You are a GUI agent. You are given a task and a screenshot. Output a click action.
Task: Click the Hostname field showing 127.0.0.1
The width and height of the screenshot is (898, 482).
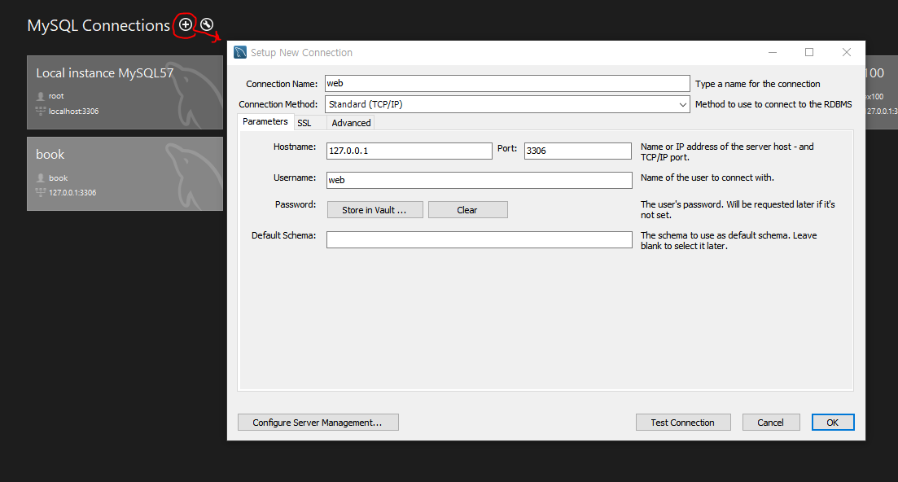tap(409, 151)
